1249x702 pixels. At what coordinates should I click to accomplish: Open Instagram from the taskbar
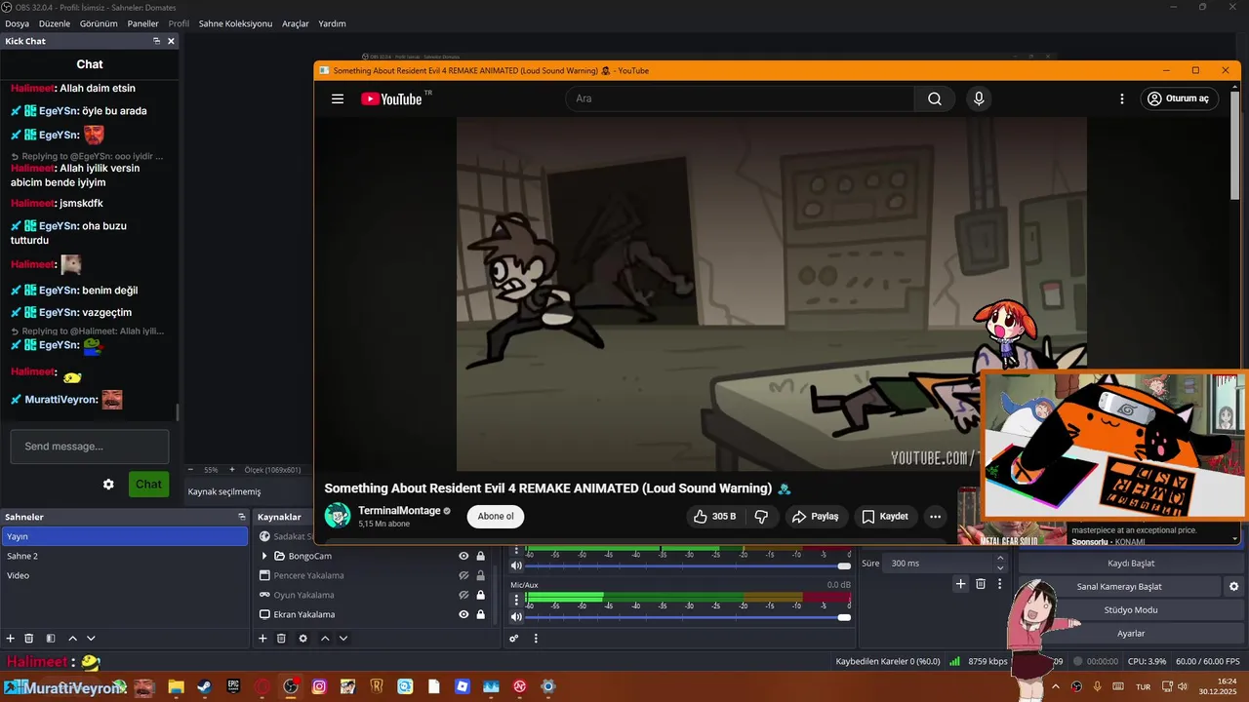point(319,686)
